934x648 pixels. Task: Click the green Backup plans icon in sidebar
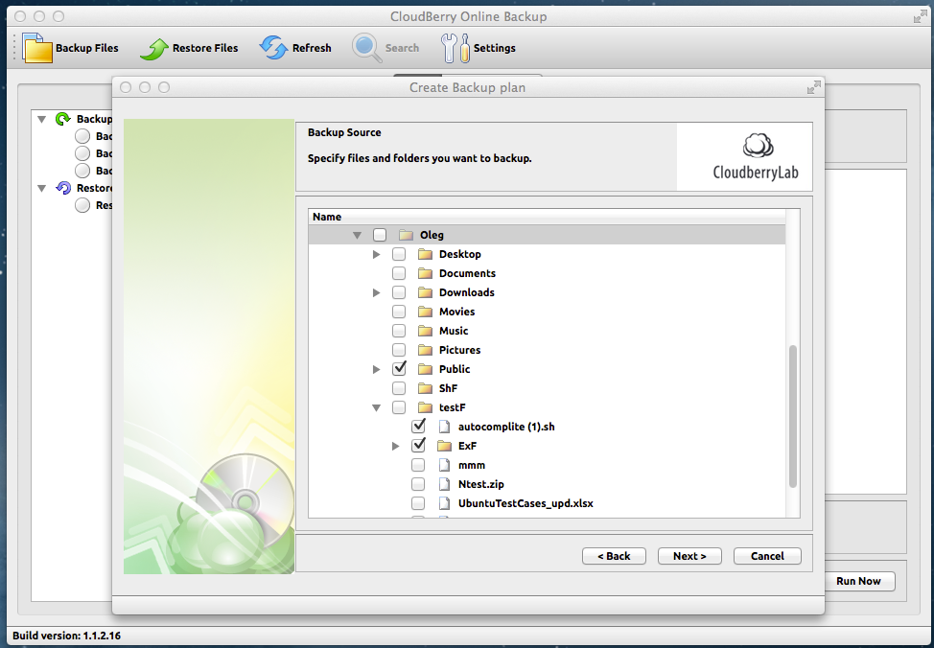pyautogui.click(x=62, y=119)
